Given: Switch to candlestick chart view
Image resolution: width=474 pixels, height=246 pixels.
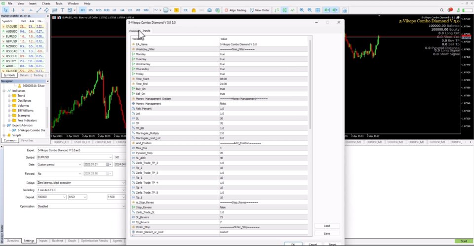Looking at the screenshot, I should (284, 10).
